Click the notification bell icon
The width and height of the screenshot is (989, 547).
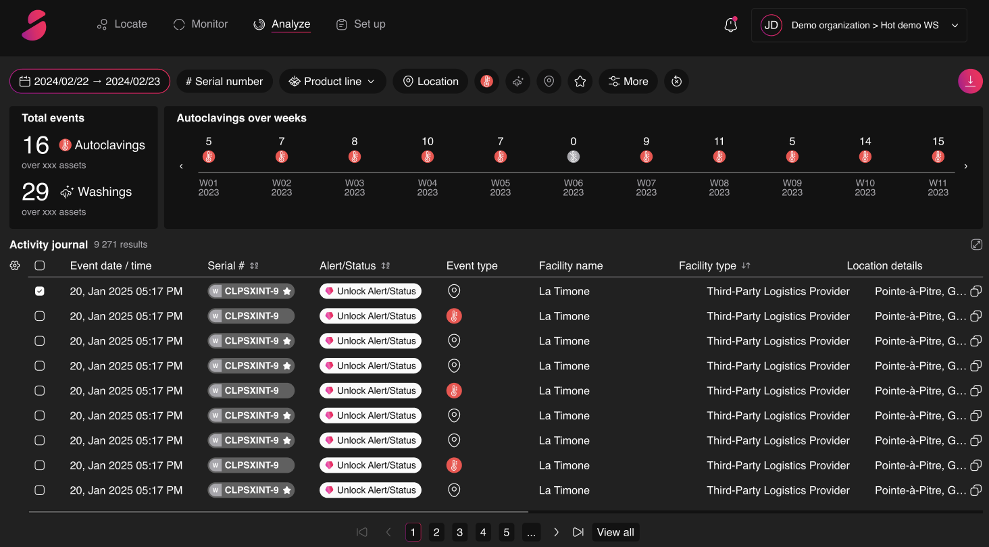[730, 25]
